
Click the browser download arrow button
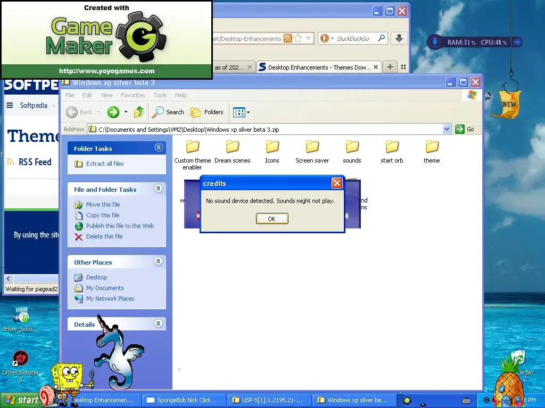[x=399, y=38]
